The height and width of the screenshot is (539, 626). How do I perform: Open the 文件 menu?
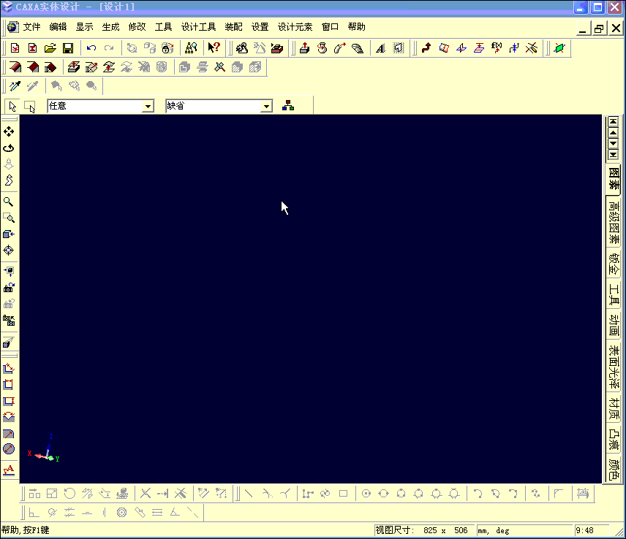(31, 27)
